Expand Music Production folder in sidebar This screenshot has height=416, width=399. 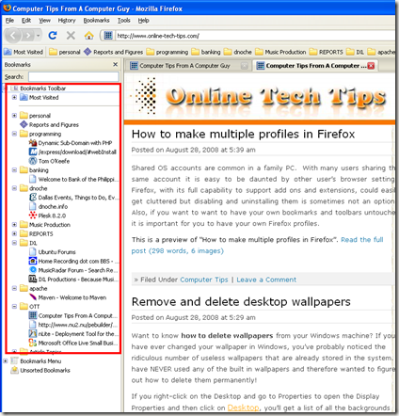click(14, 225)
